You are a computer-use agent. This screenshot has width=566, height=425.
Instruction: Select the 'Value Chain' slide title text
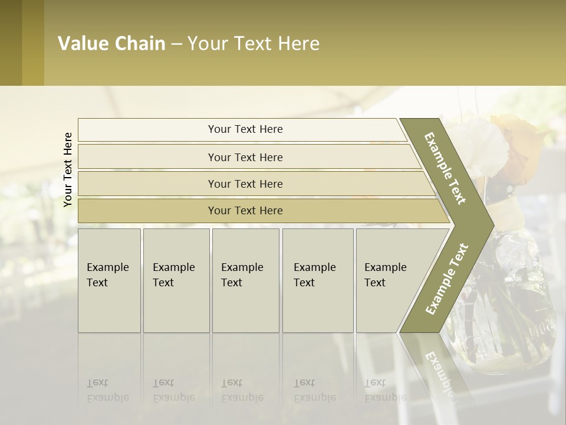click(111, 44)
